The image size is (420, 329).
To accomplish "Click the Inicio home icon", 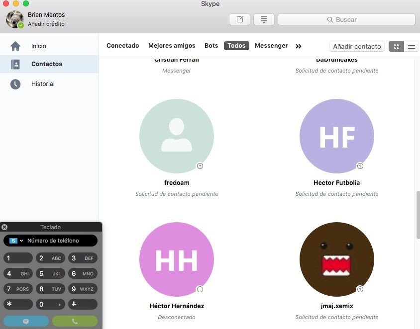I will tap(15, 46).
